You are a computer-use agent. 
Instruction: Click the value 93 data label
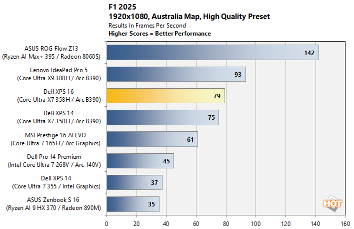coord(237,75)
